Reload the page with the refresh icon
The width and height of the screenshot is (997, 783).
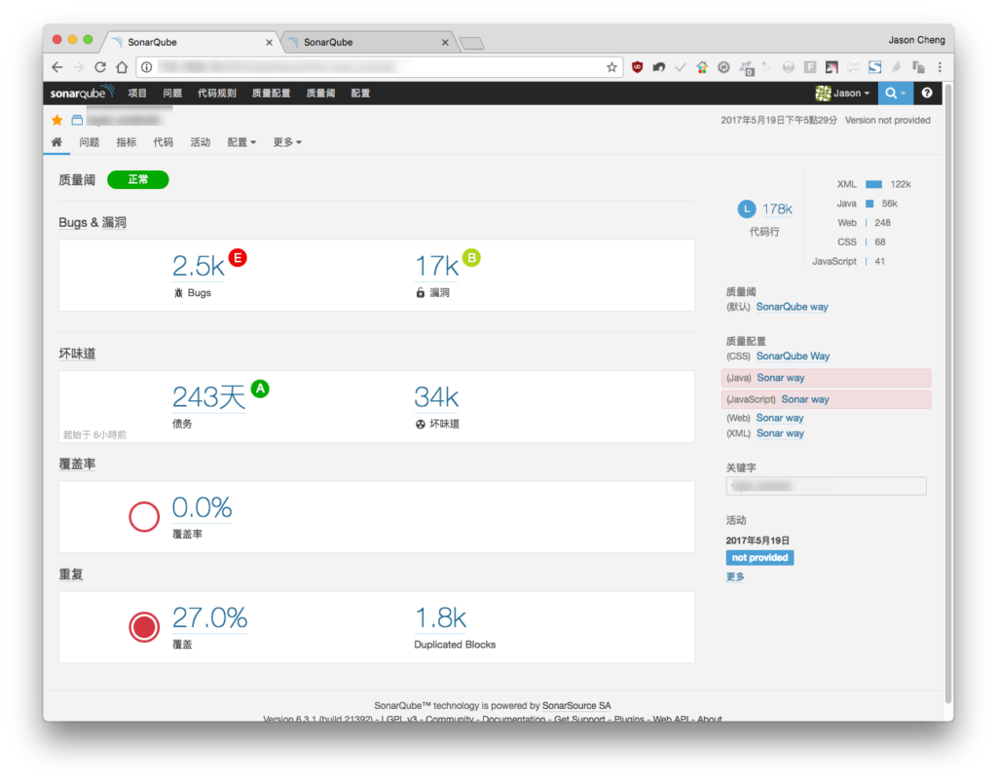[100, 67]
